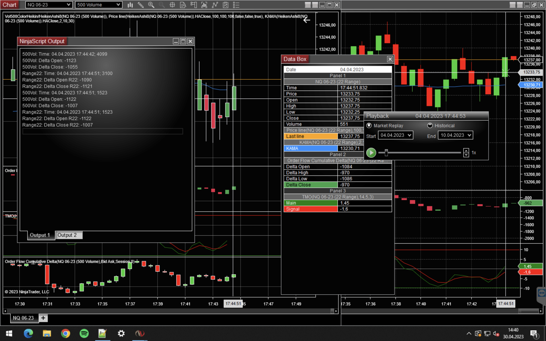This screenshot has width=546, height=341.
Task: Open the bar type chart style icon
Action: tap(130, 5)
